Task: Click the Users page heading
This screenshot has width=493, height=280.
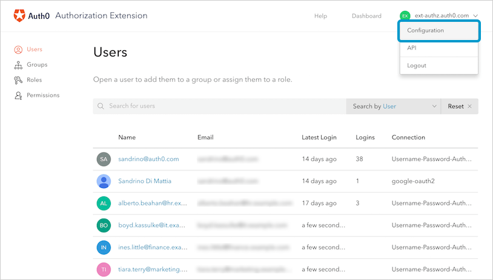Action: [110, 52]
